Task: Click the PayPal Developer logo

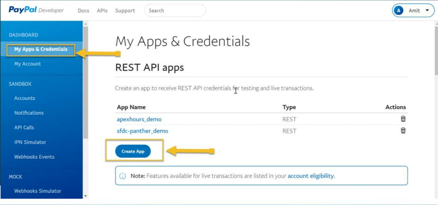Action: pos(36,10)
